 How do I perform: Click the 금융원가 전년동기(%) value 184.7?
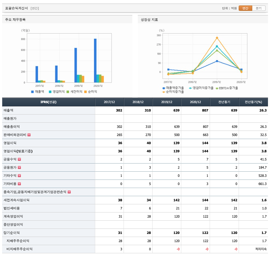pos(263,167)
